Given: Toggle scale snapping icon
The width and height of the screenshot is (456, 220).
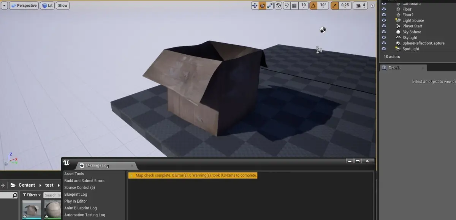Looking at the screenshot, I should 334,6.
